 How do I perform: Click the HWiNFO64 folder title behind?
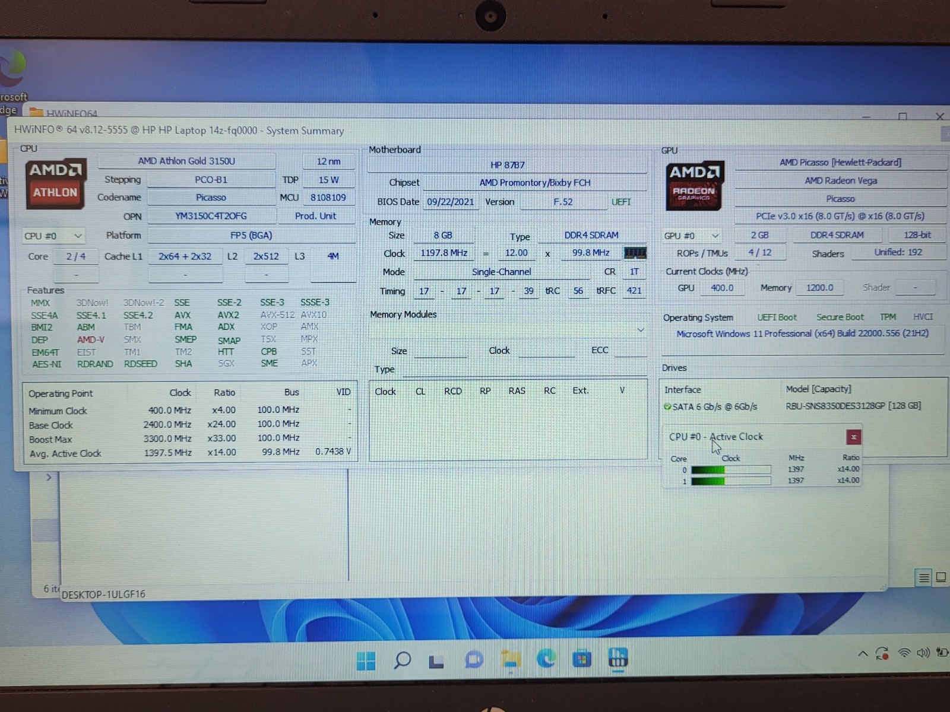tap(72, 113)
